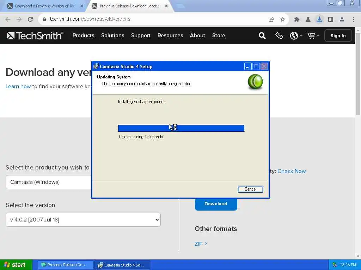
Task: Click the Check Now link
Action: 292,171
